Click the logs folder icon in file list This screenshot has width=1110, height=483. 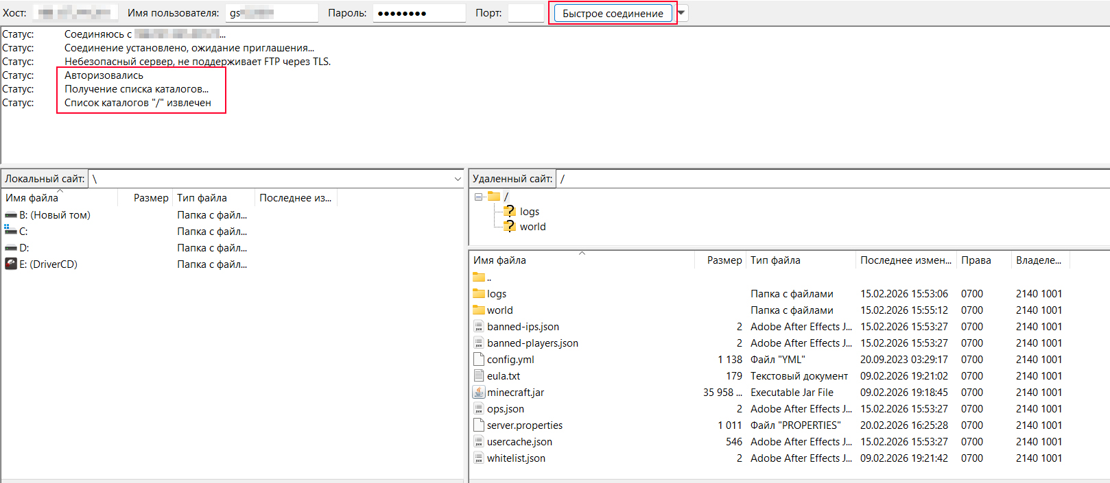pos(479,294)
